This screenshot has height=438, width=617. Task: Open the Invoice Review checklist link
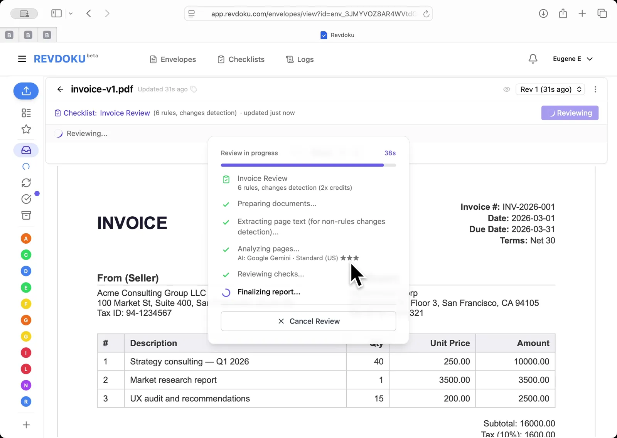point(125,113)
